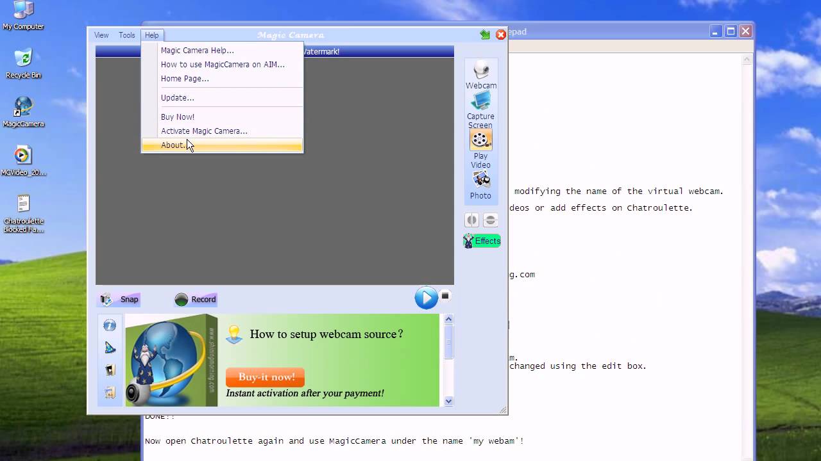Click the banner scrollbar down arrow

[449, 401]
